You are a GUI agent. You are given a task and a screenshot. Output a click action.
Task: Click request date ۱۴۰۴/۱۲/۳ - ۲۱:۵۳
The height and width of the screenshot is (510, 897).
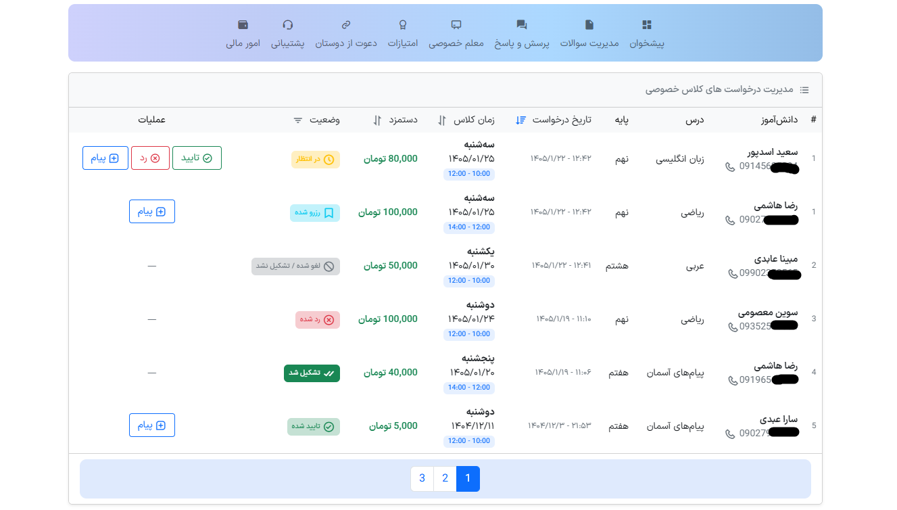[x=560, y=426]
